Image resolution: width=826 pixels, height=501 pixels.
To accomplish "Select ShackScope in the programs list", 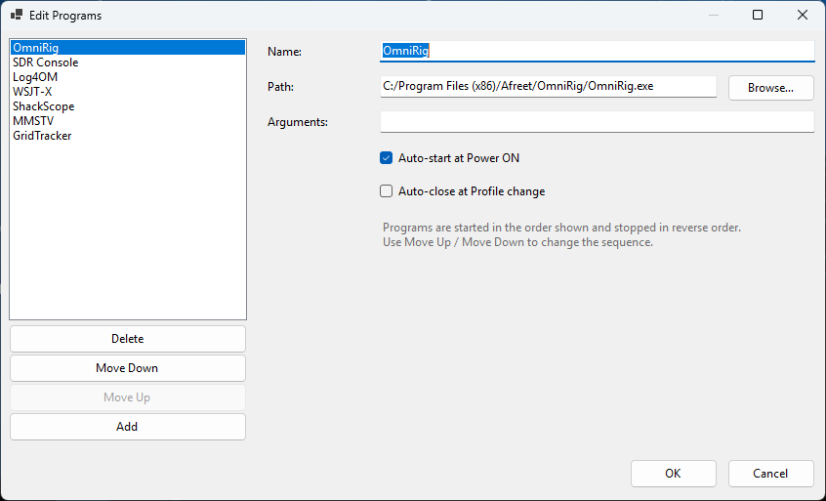I will [x=128, y=106].
